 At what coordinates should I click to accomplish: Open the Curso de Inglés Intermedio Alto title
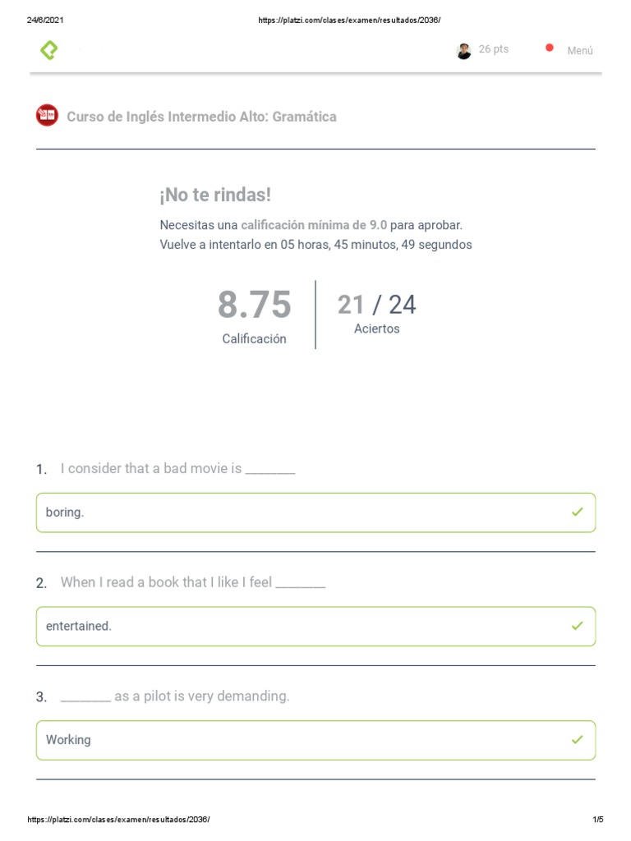point(201,117)
